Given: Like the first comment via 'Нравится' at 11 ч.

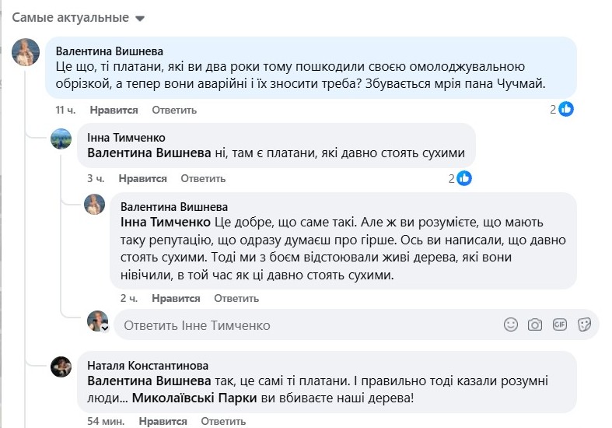Looking at the screenshot, I should point(114,111).
